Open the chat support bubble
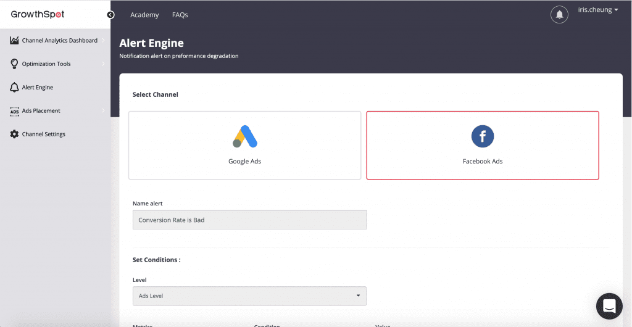Viewport: 632px width, 327px height. point(609,306)
